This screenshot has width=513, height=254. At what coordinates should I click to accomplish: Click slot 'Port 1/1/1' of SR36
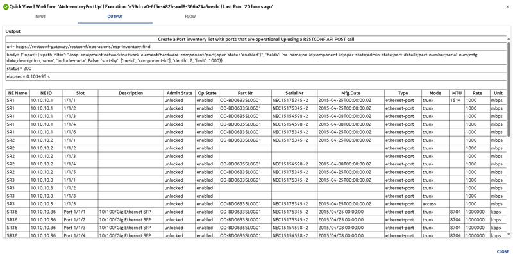(x=74, y=212)
